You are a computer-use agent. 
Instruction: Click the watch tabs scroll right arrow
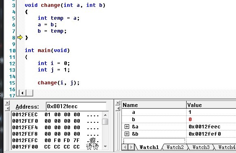point(131,147)
